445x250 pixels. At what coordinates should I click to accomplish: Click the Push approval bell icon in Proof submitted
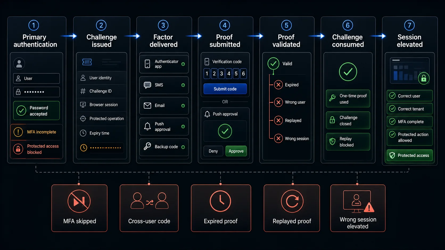pyautogui.click(x=207, y=114)
